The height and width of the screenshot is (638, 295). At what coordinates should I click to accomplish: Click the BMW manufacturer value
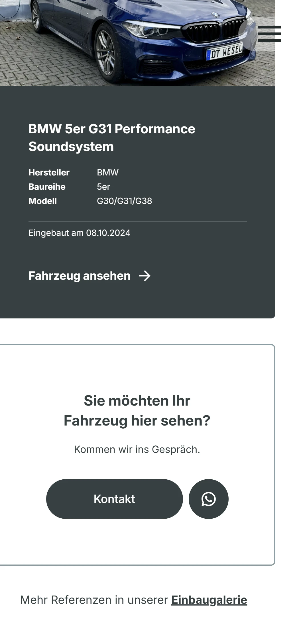click(108, 172)
